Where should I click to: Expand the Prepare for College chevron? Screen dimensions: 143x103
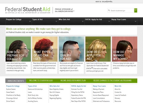(30, 21)
